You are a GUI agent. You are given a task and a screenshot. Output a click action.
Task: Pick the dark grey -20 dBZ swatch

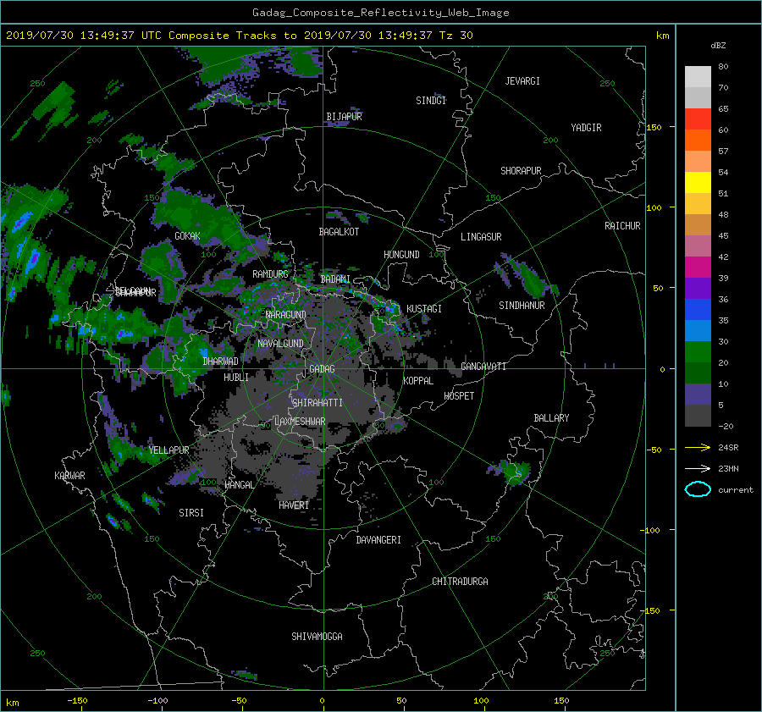pos(698,416)
